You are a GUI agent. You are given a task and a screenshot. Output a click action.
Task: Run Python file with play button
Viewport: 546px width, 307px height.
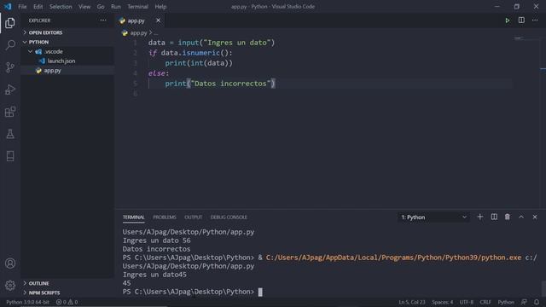coord(508,20)
